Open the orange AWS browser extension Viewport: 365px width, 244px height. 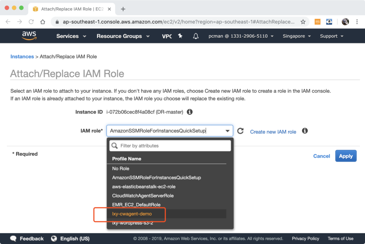(317, 22)
